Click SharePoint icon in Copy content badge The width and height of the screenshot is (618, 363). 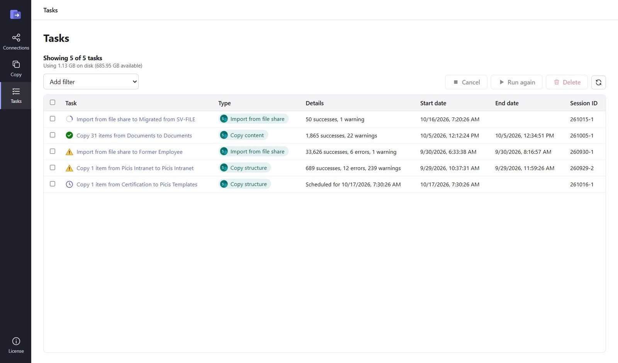click(224, 135)
